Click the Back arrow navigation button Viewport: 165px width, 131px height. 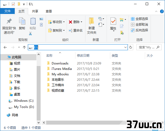click(5, 47)
